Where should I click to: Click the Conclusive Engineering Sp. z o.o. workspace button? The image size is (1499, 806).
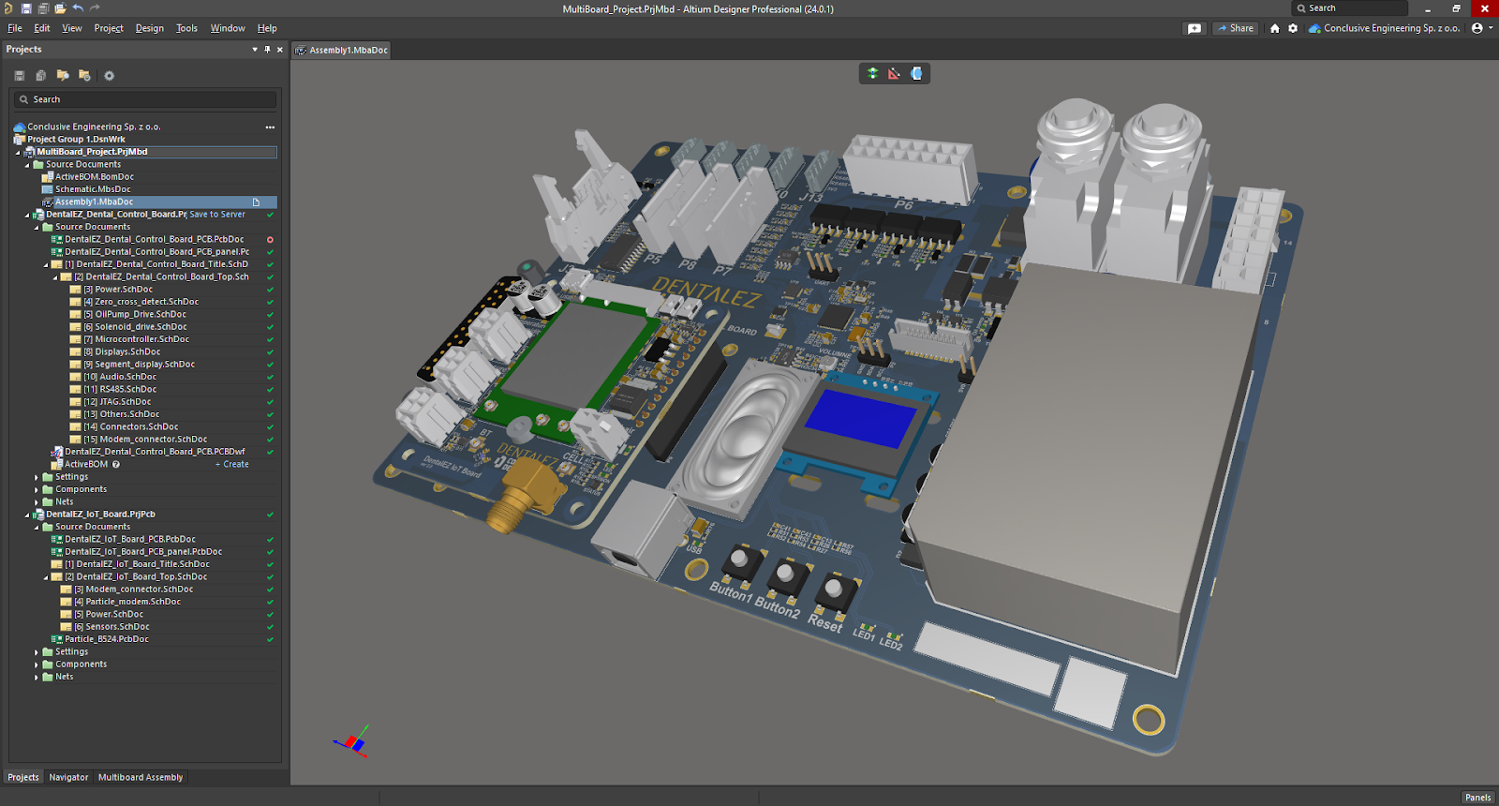pyautogui.click(x=1384, y=28)
